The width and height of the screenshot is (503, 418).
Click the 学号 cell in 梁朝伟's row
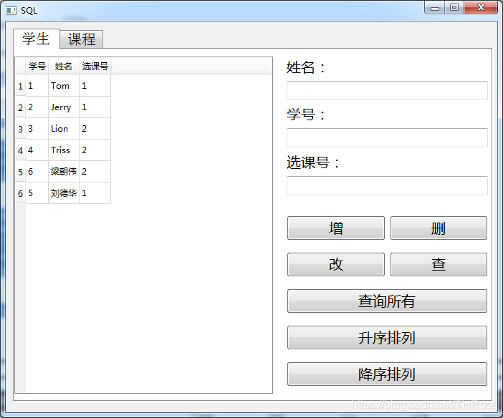[x=37, y=172]
